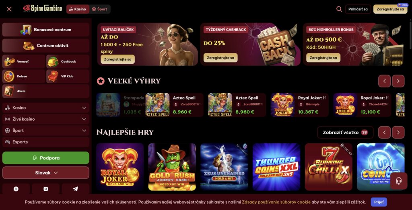Viewport: 412px width, 210px height.
Task: Show next Veľké výhry with right arrow
Action: 398,81
